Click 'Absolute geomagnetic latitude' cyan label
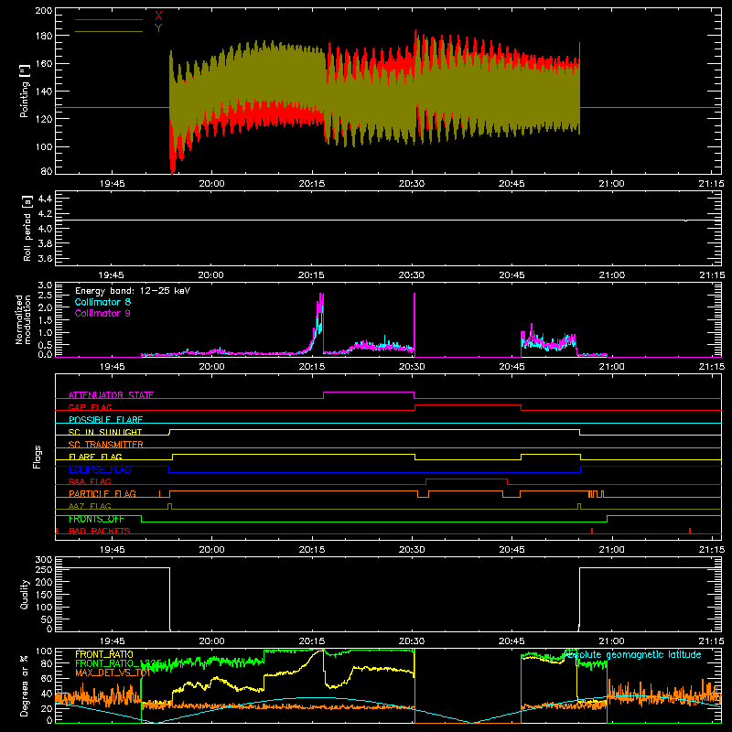The height and width of the screenshot is (732, 732). point(632,654)
